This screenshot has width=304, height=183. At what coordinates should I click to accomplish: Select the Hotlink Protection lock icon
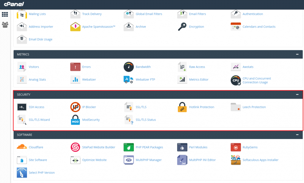(x=182, y=107)
